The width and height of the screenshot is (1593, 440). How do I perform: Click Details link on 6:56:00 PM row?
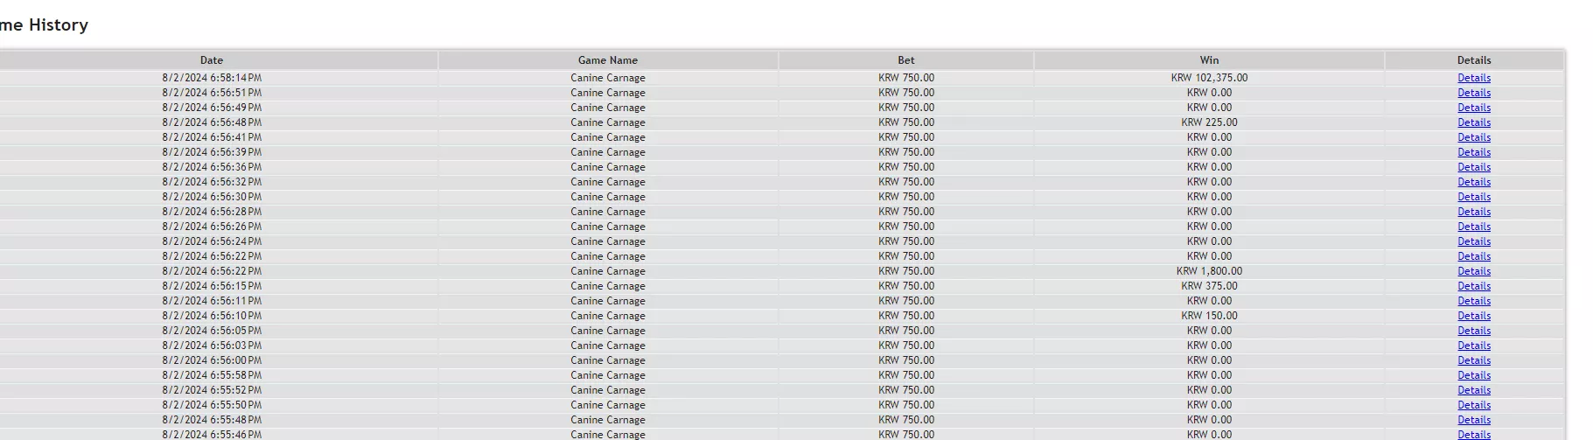(1473, 360)
